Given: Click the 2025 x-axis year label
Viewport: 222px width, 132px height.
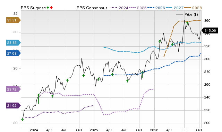Looking at the screenshot, I should point(94,130).
